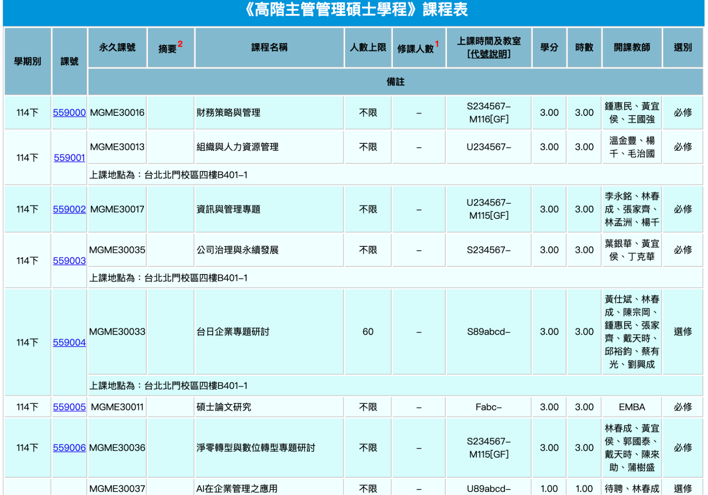Open course link 559004
Screen dimensions: 708x495
pos(69,342)
